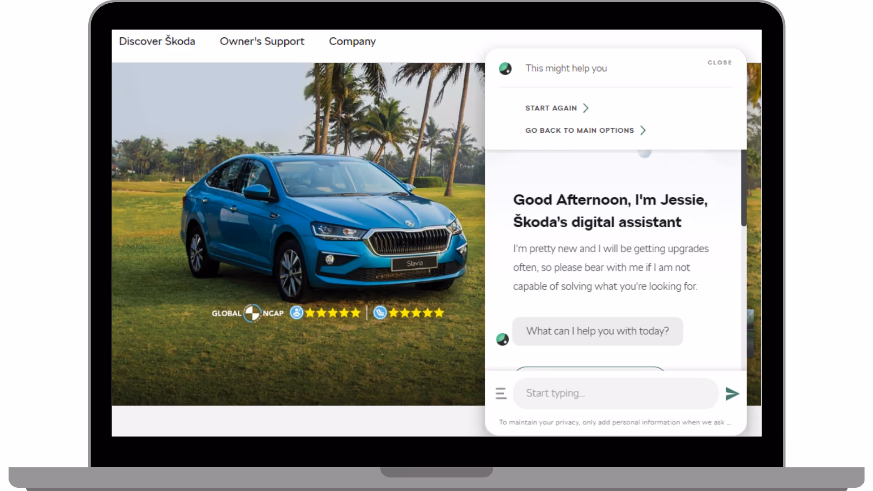Click the 'What can I help you with today?' bubble
The height and width of the screenshot is (491, 873).
click(x=597, y=331)
